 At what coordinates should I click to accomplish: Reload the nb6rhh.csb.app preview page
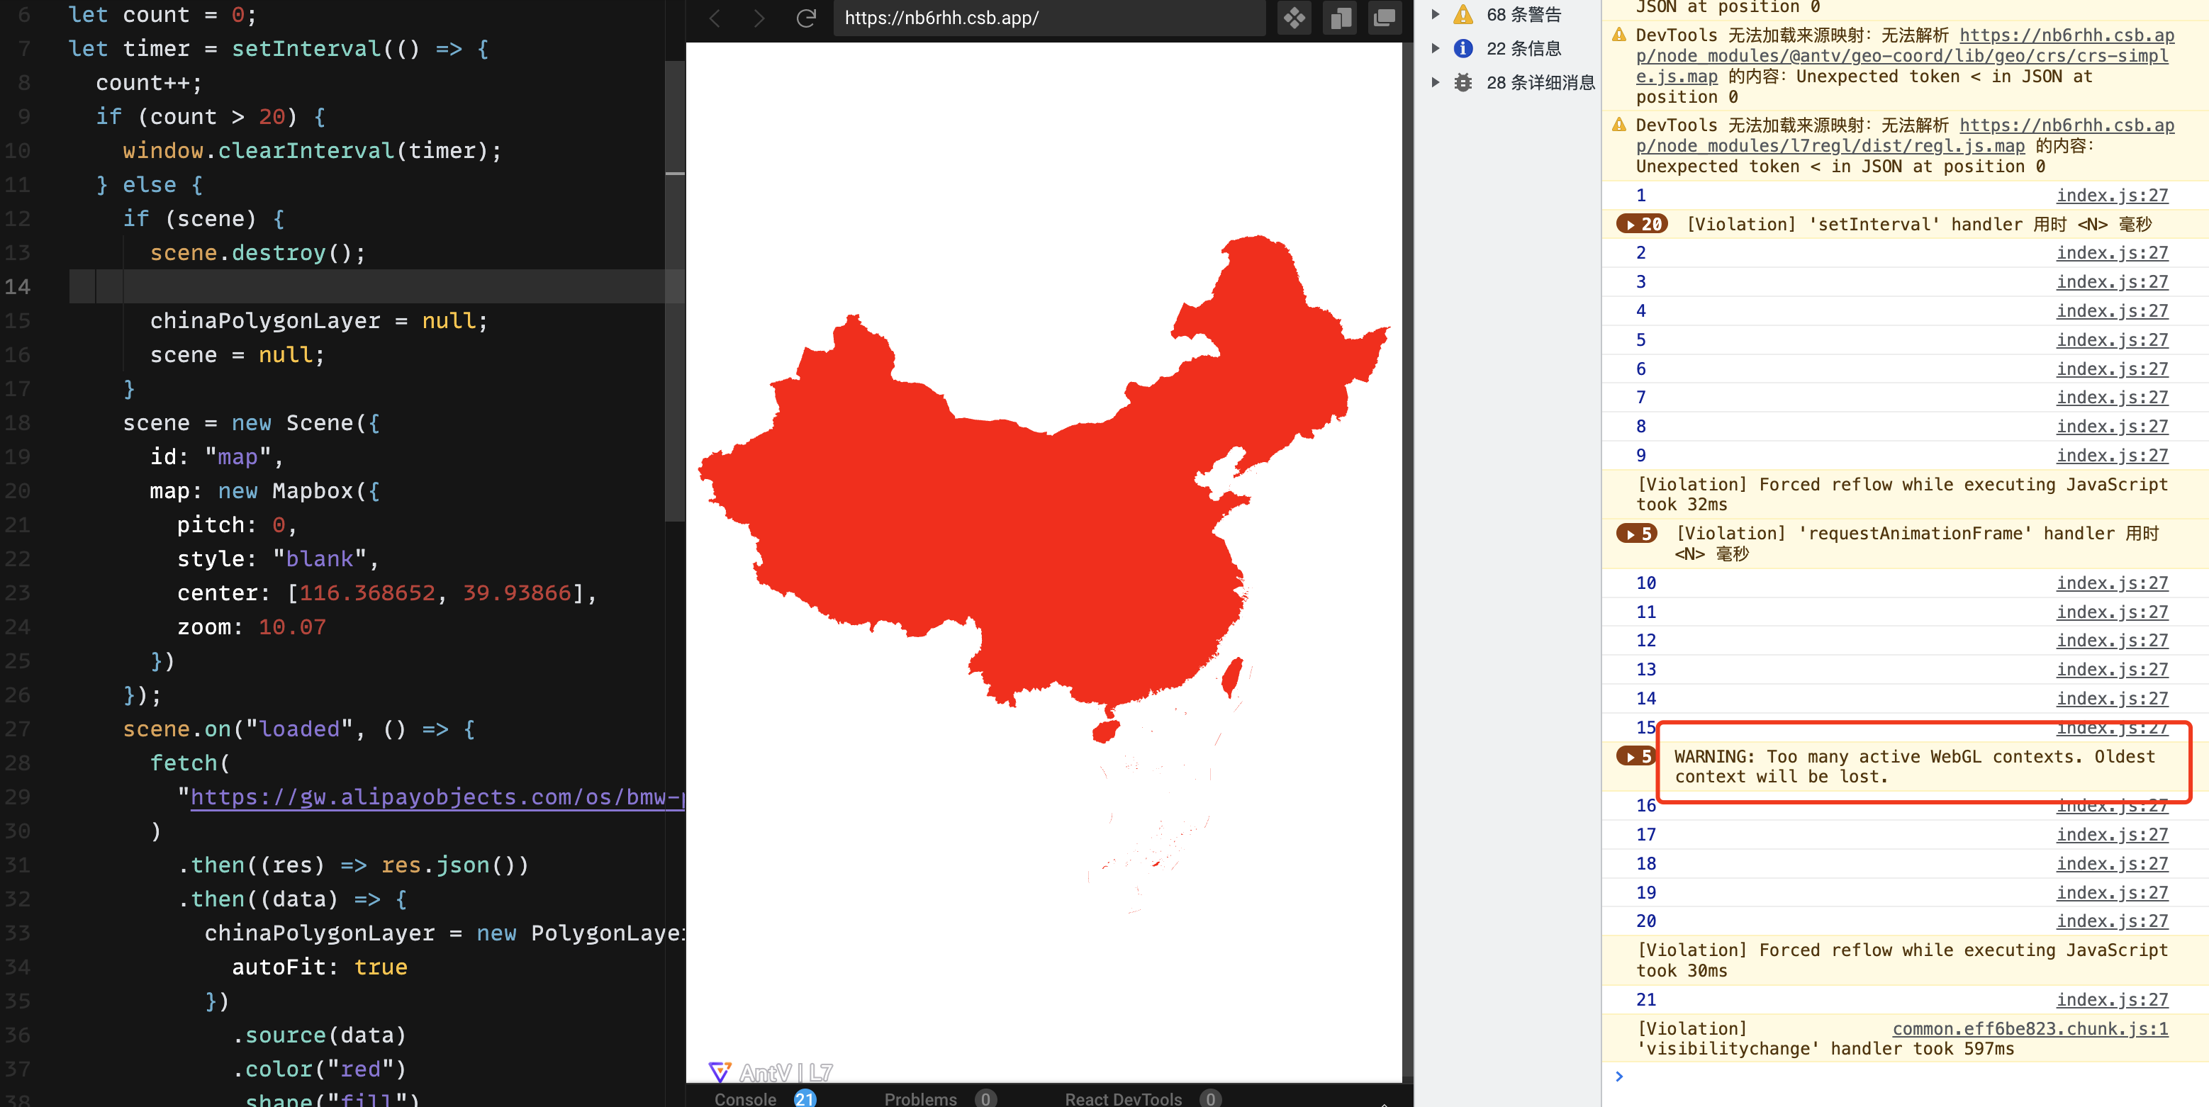point(806,17)
